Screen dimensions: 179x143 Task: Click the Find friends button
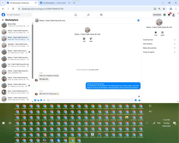click(157, 15)
